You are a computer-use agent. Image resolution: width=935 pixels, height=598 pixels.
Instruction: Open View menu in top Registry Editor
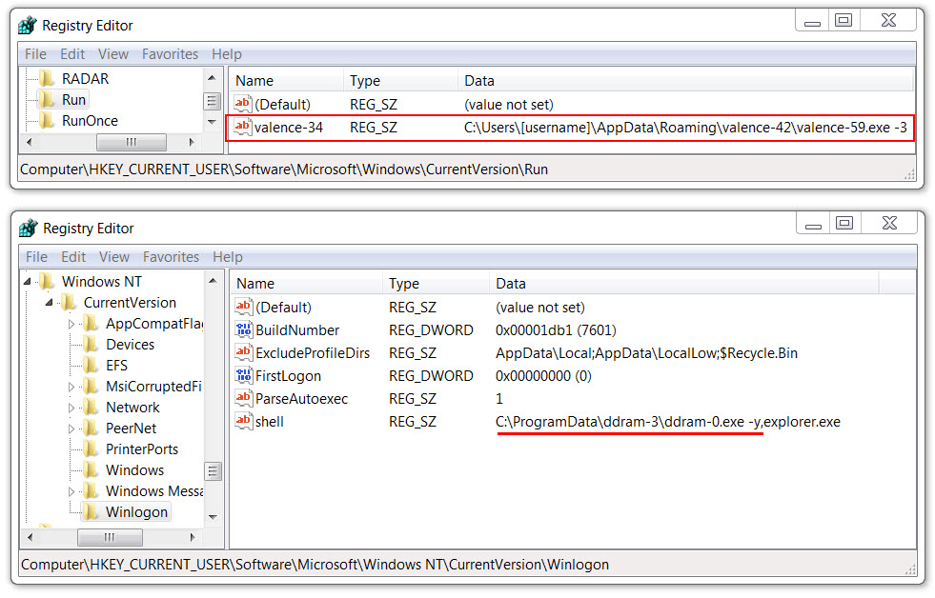click(113, 54)
